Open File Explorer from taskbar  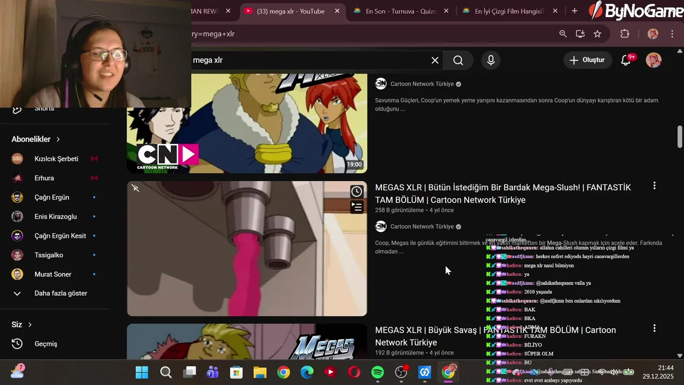(260, 372)
